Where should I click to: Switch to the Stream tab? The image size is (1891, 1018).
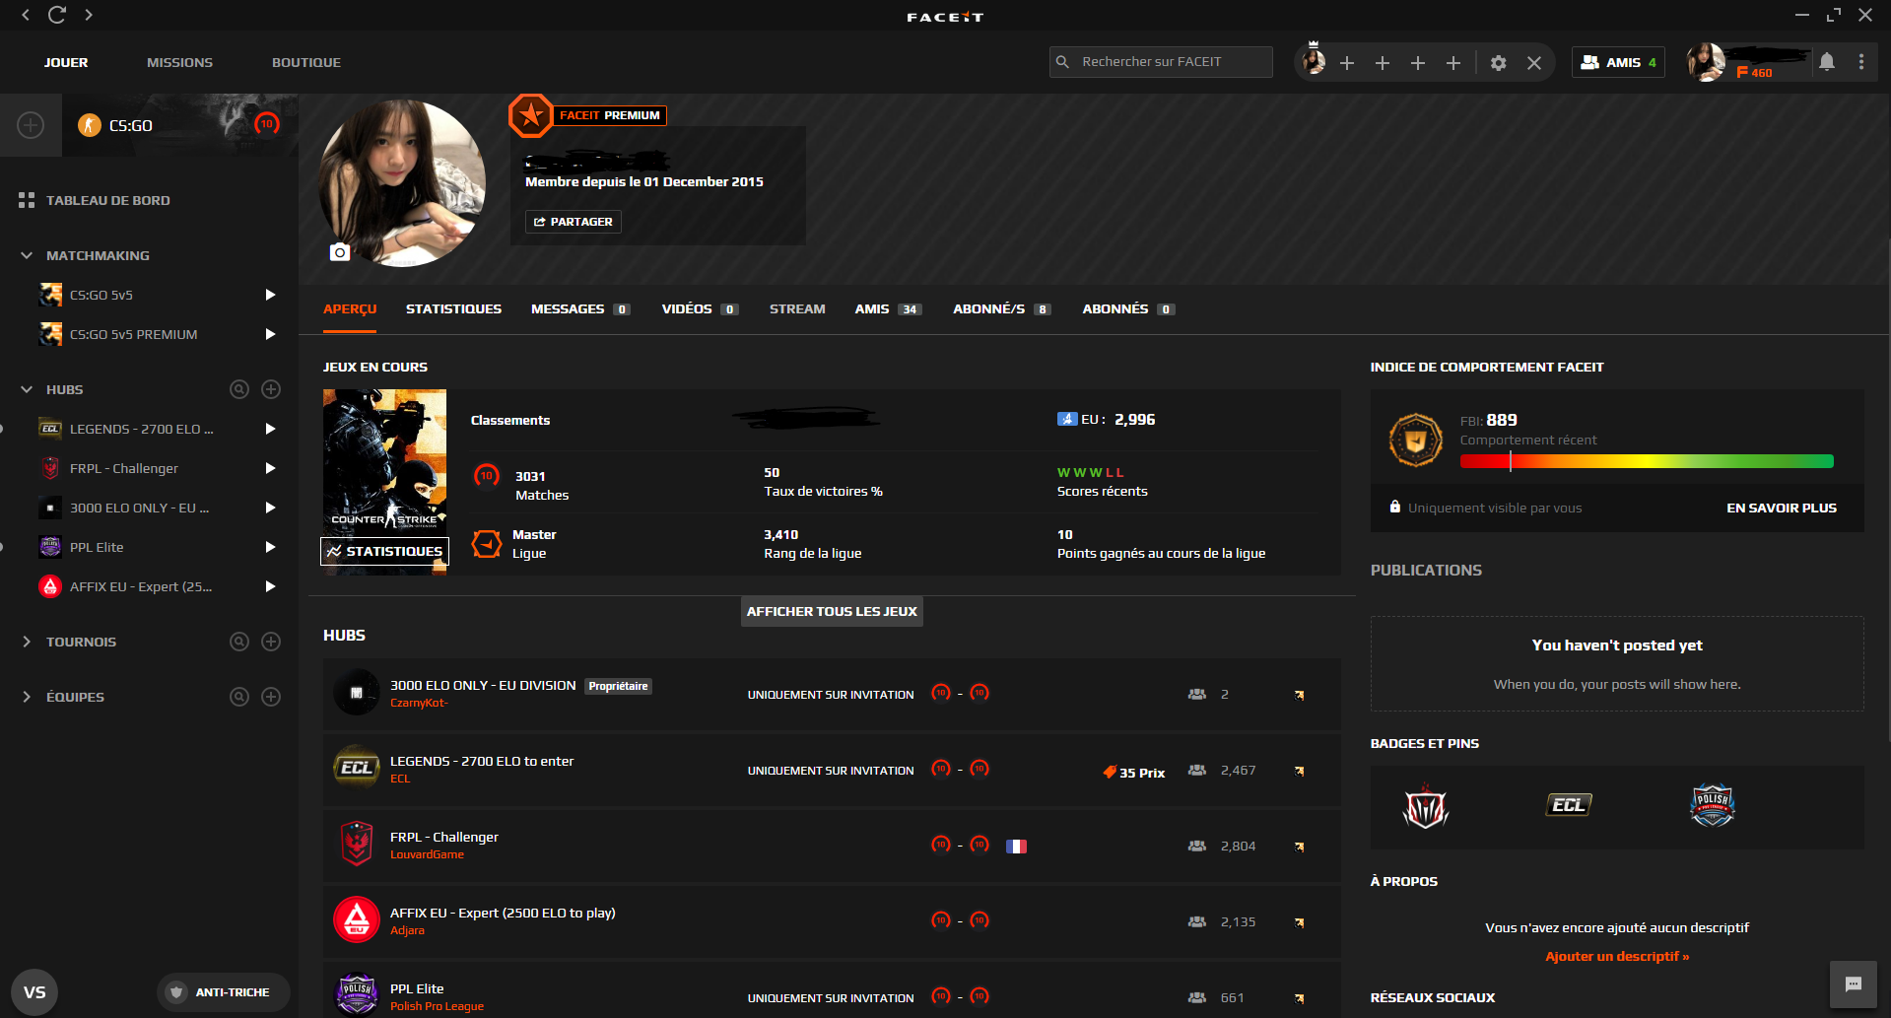[797, 309]
